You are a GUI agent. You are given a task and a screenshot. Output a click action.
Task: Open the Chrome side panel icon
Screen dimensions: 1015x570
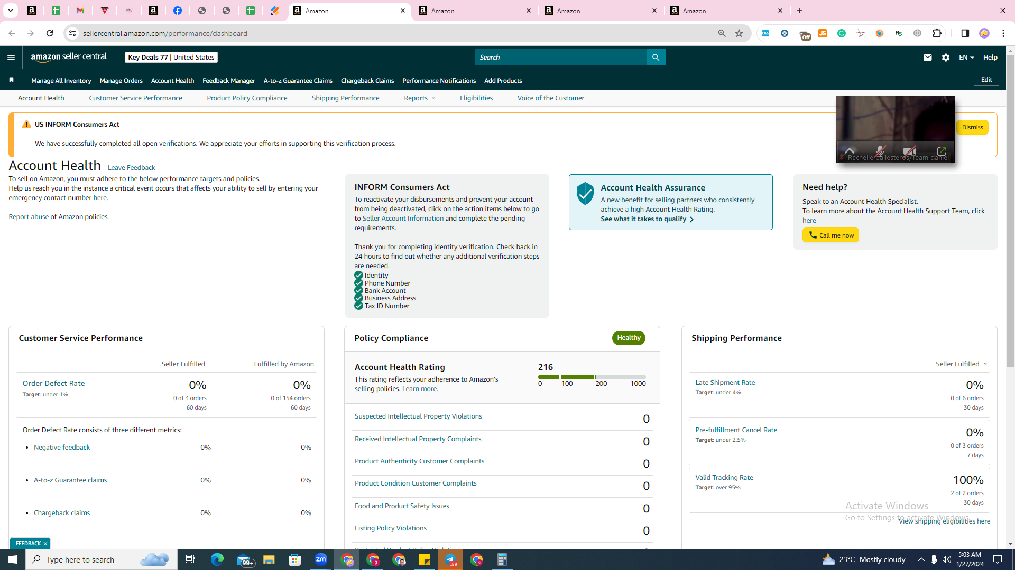click(965, 33)
